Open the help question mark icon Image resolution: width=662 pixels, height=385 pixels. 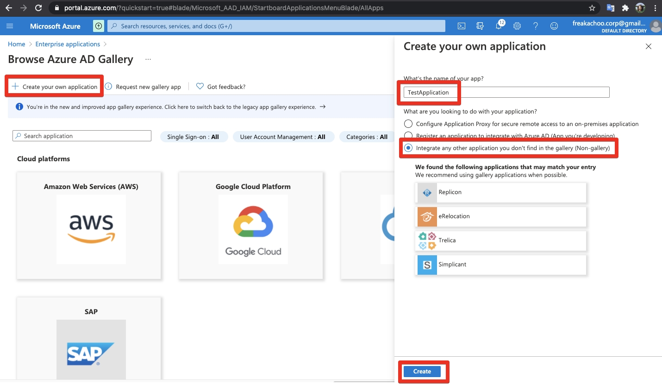tap(536, 26)
